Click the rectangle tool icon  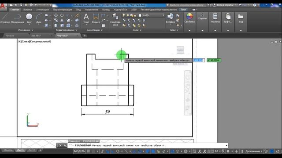(x=46, y=15)
